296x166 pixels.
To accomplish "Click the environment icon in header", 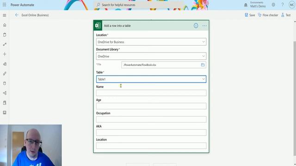I will (246, 5).
